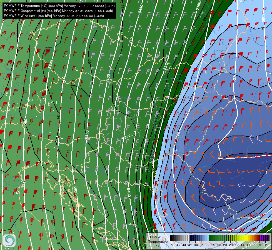Click the -11 tick on the temperature scale
The image size is (272, 250).
pyautogui.click(x=248, y=245)
